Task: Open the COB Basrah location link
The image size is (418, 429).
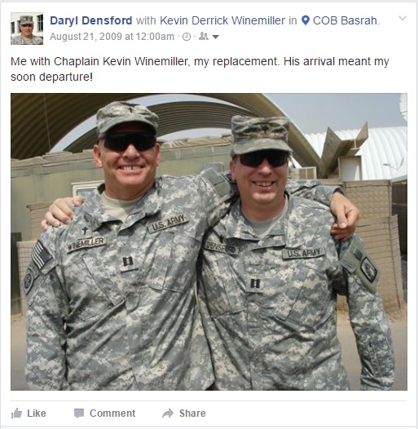Action: click(345, 20)
